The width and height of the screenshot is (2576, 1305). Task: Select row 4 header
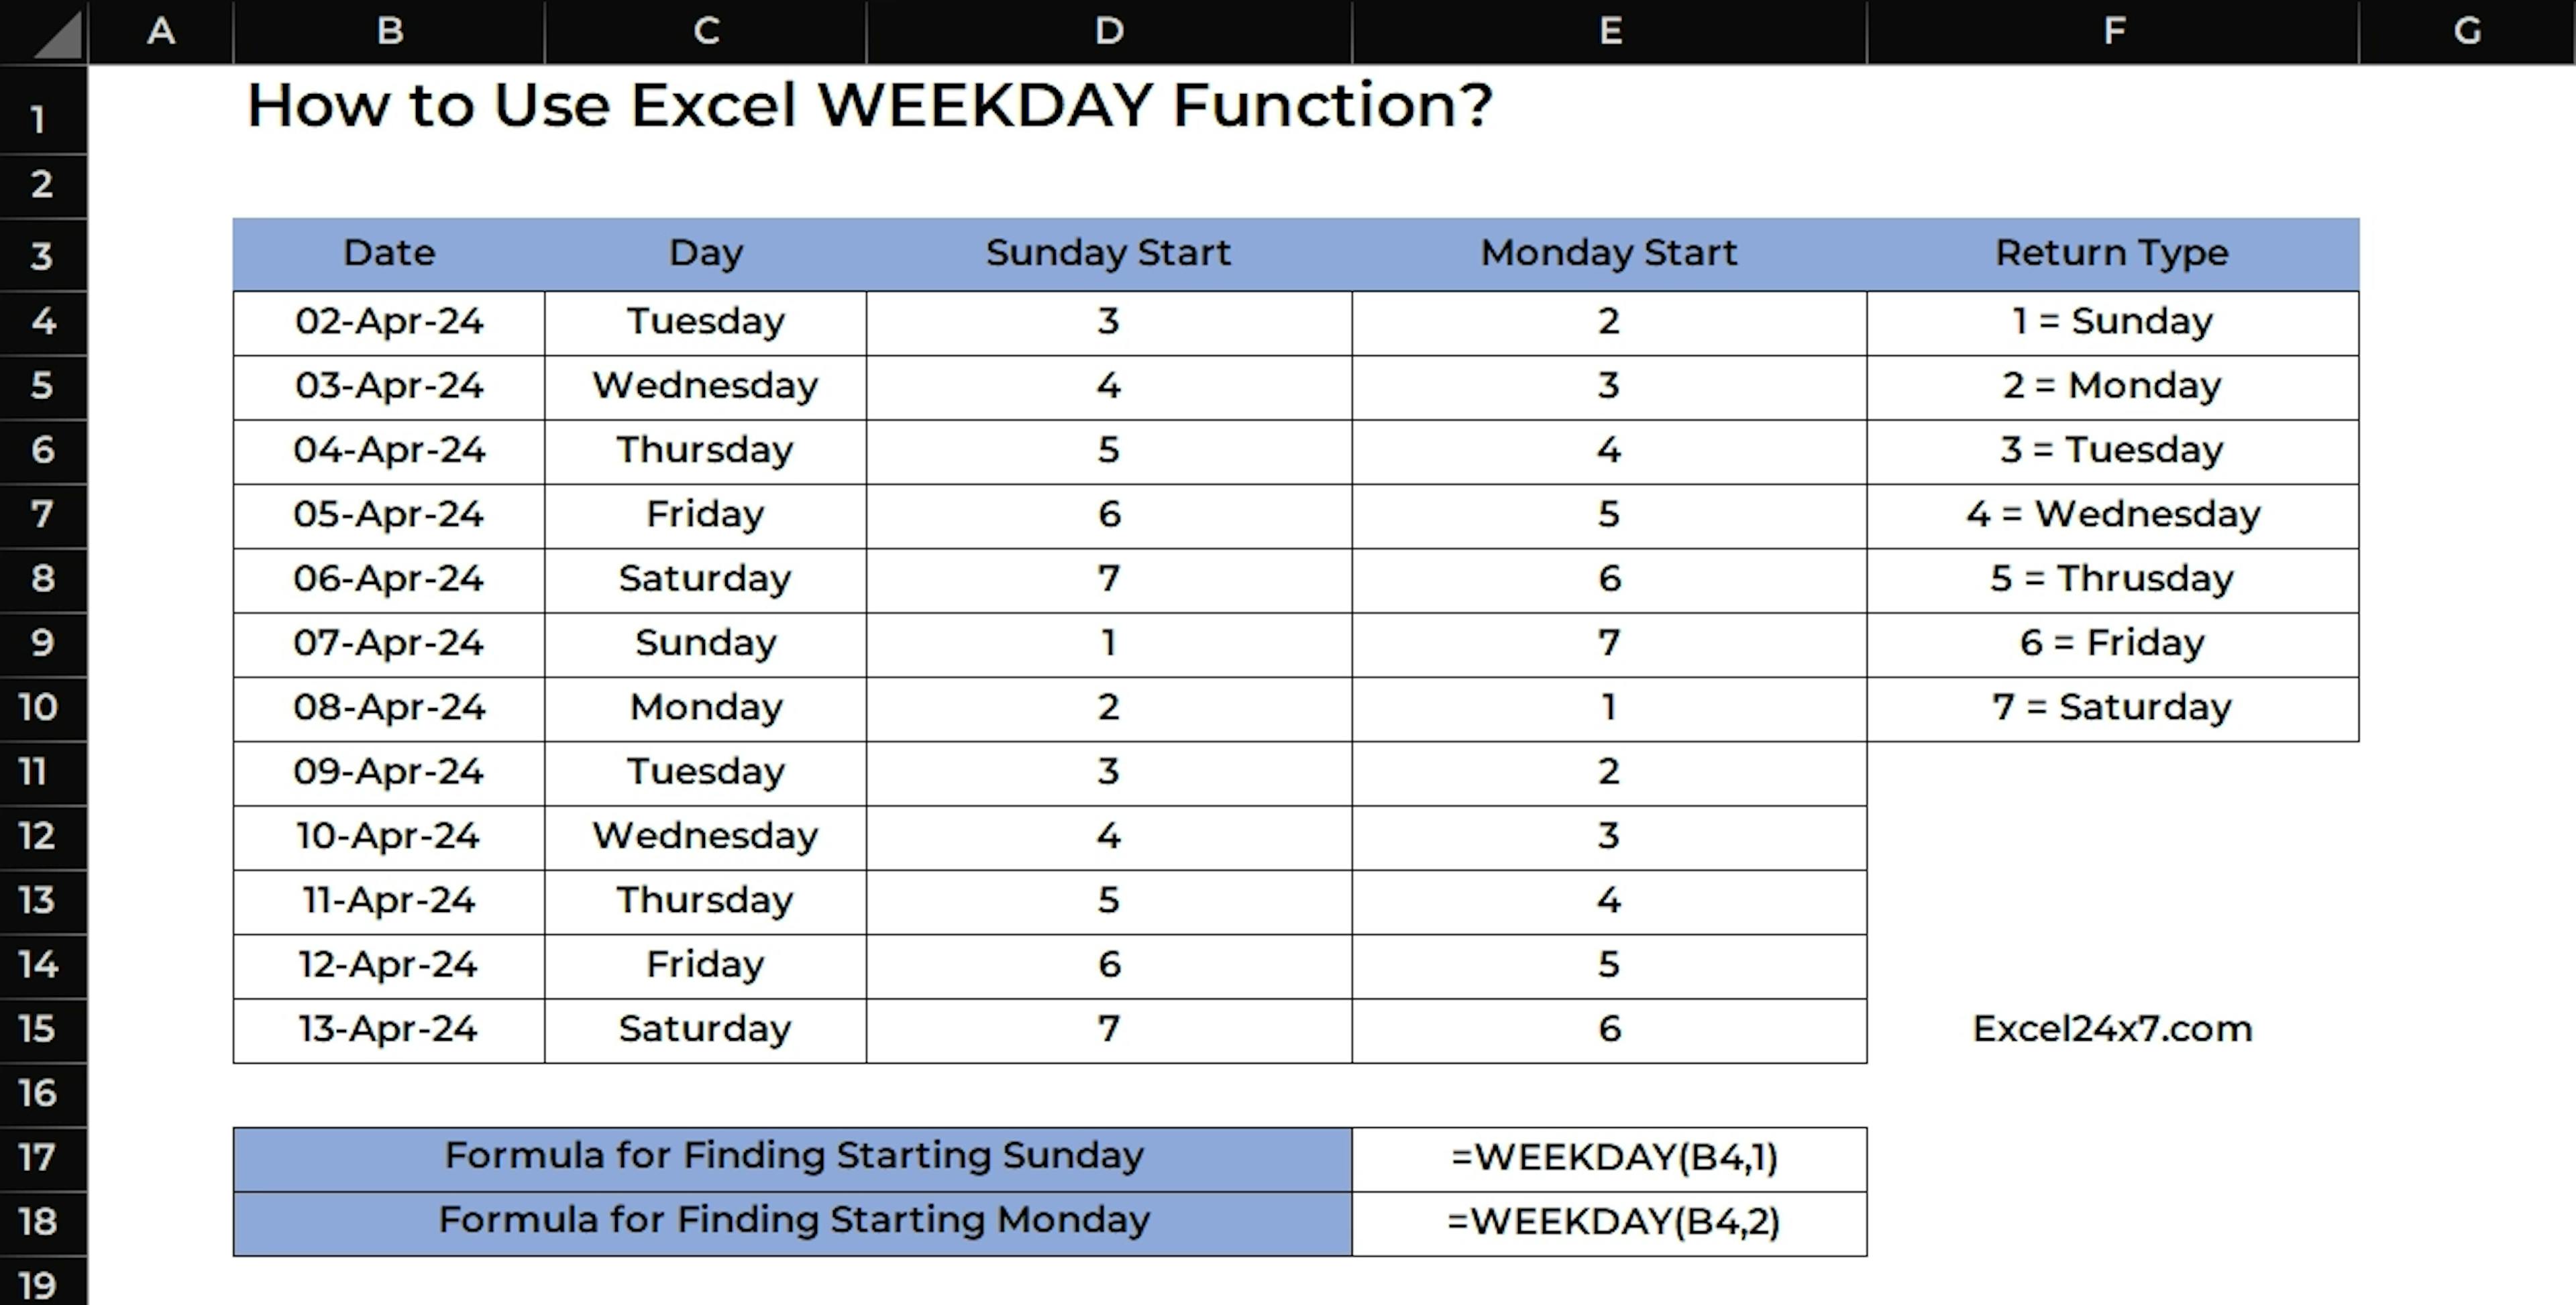42,321
